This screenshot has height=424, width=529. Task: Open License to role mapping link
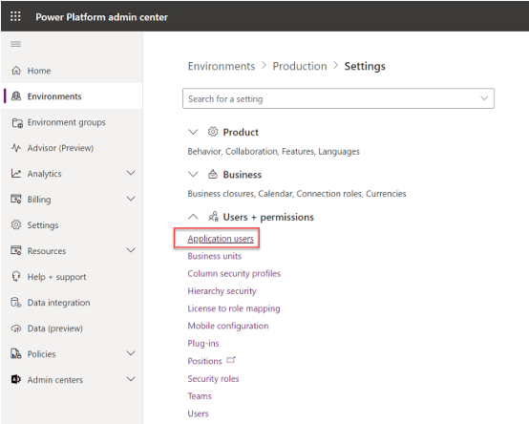[234, 308]
